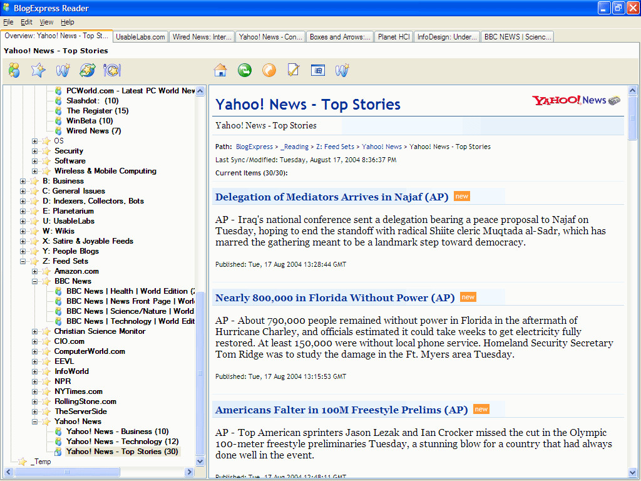Click the star folder icon beside NPR
The image size is (641, 481).
[46, 381]
